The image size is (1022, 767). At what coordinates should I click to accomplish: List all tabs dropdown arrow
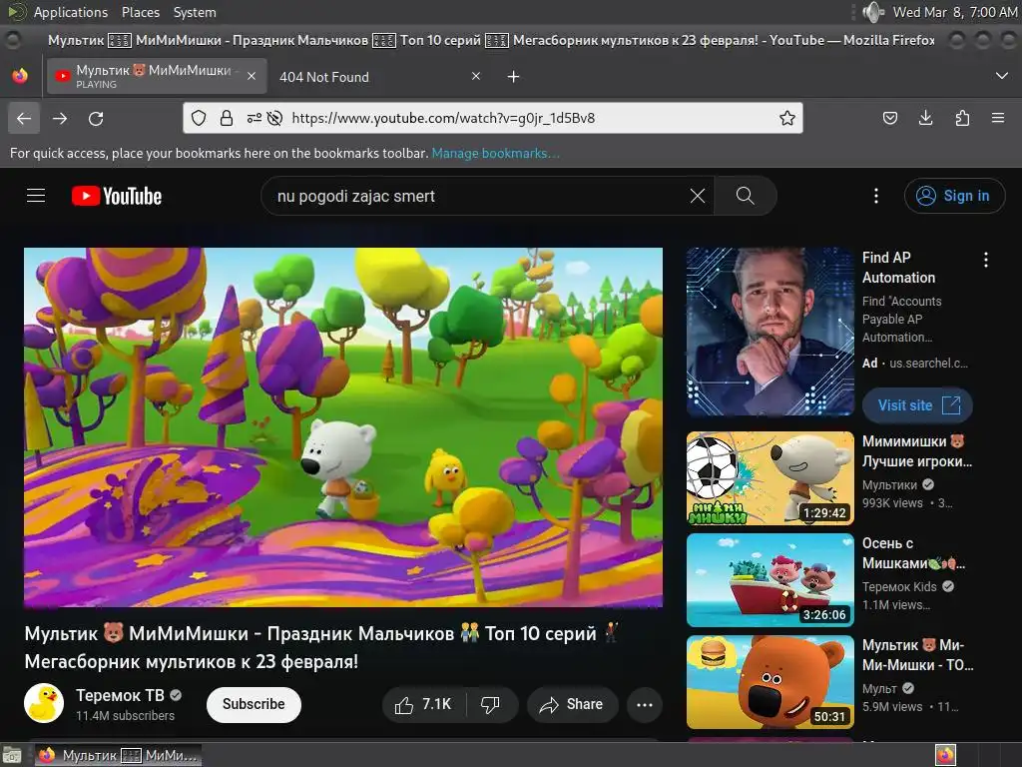(1002, 76)
